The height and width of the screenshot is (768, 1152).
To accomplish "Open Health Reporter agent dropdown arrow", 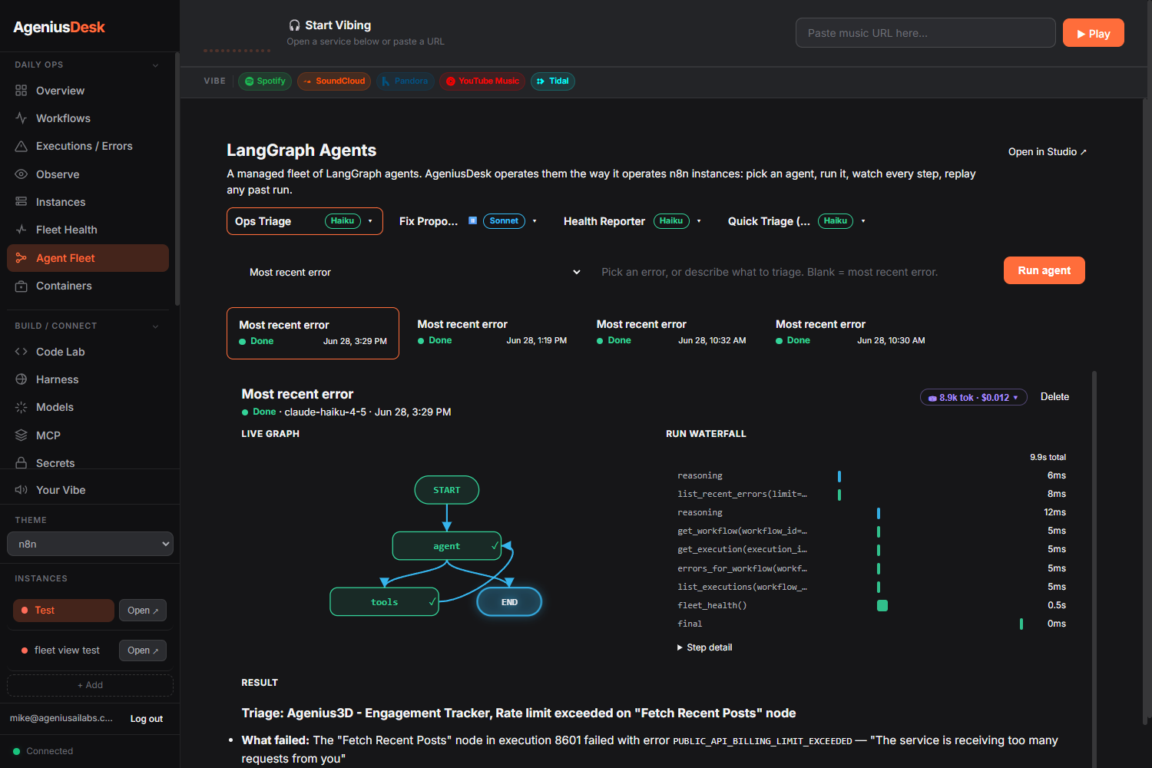I will point(699,221).
